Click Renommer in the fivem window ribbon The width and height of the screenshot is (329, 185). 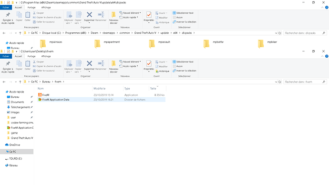(x=101, y=65)
